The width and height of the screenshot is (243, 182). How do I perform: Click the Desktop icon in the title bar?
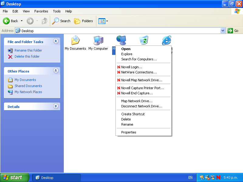[3, 4]
